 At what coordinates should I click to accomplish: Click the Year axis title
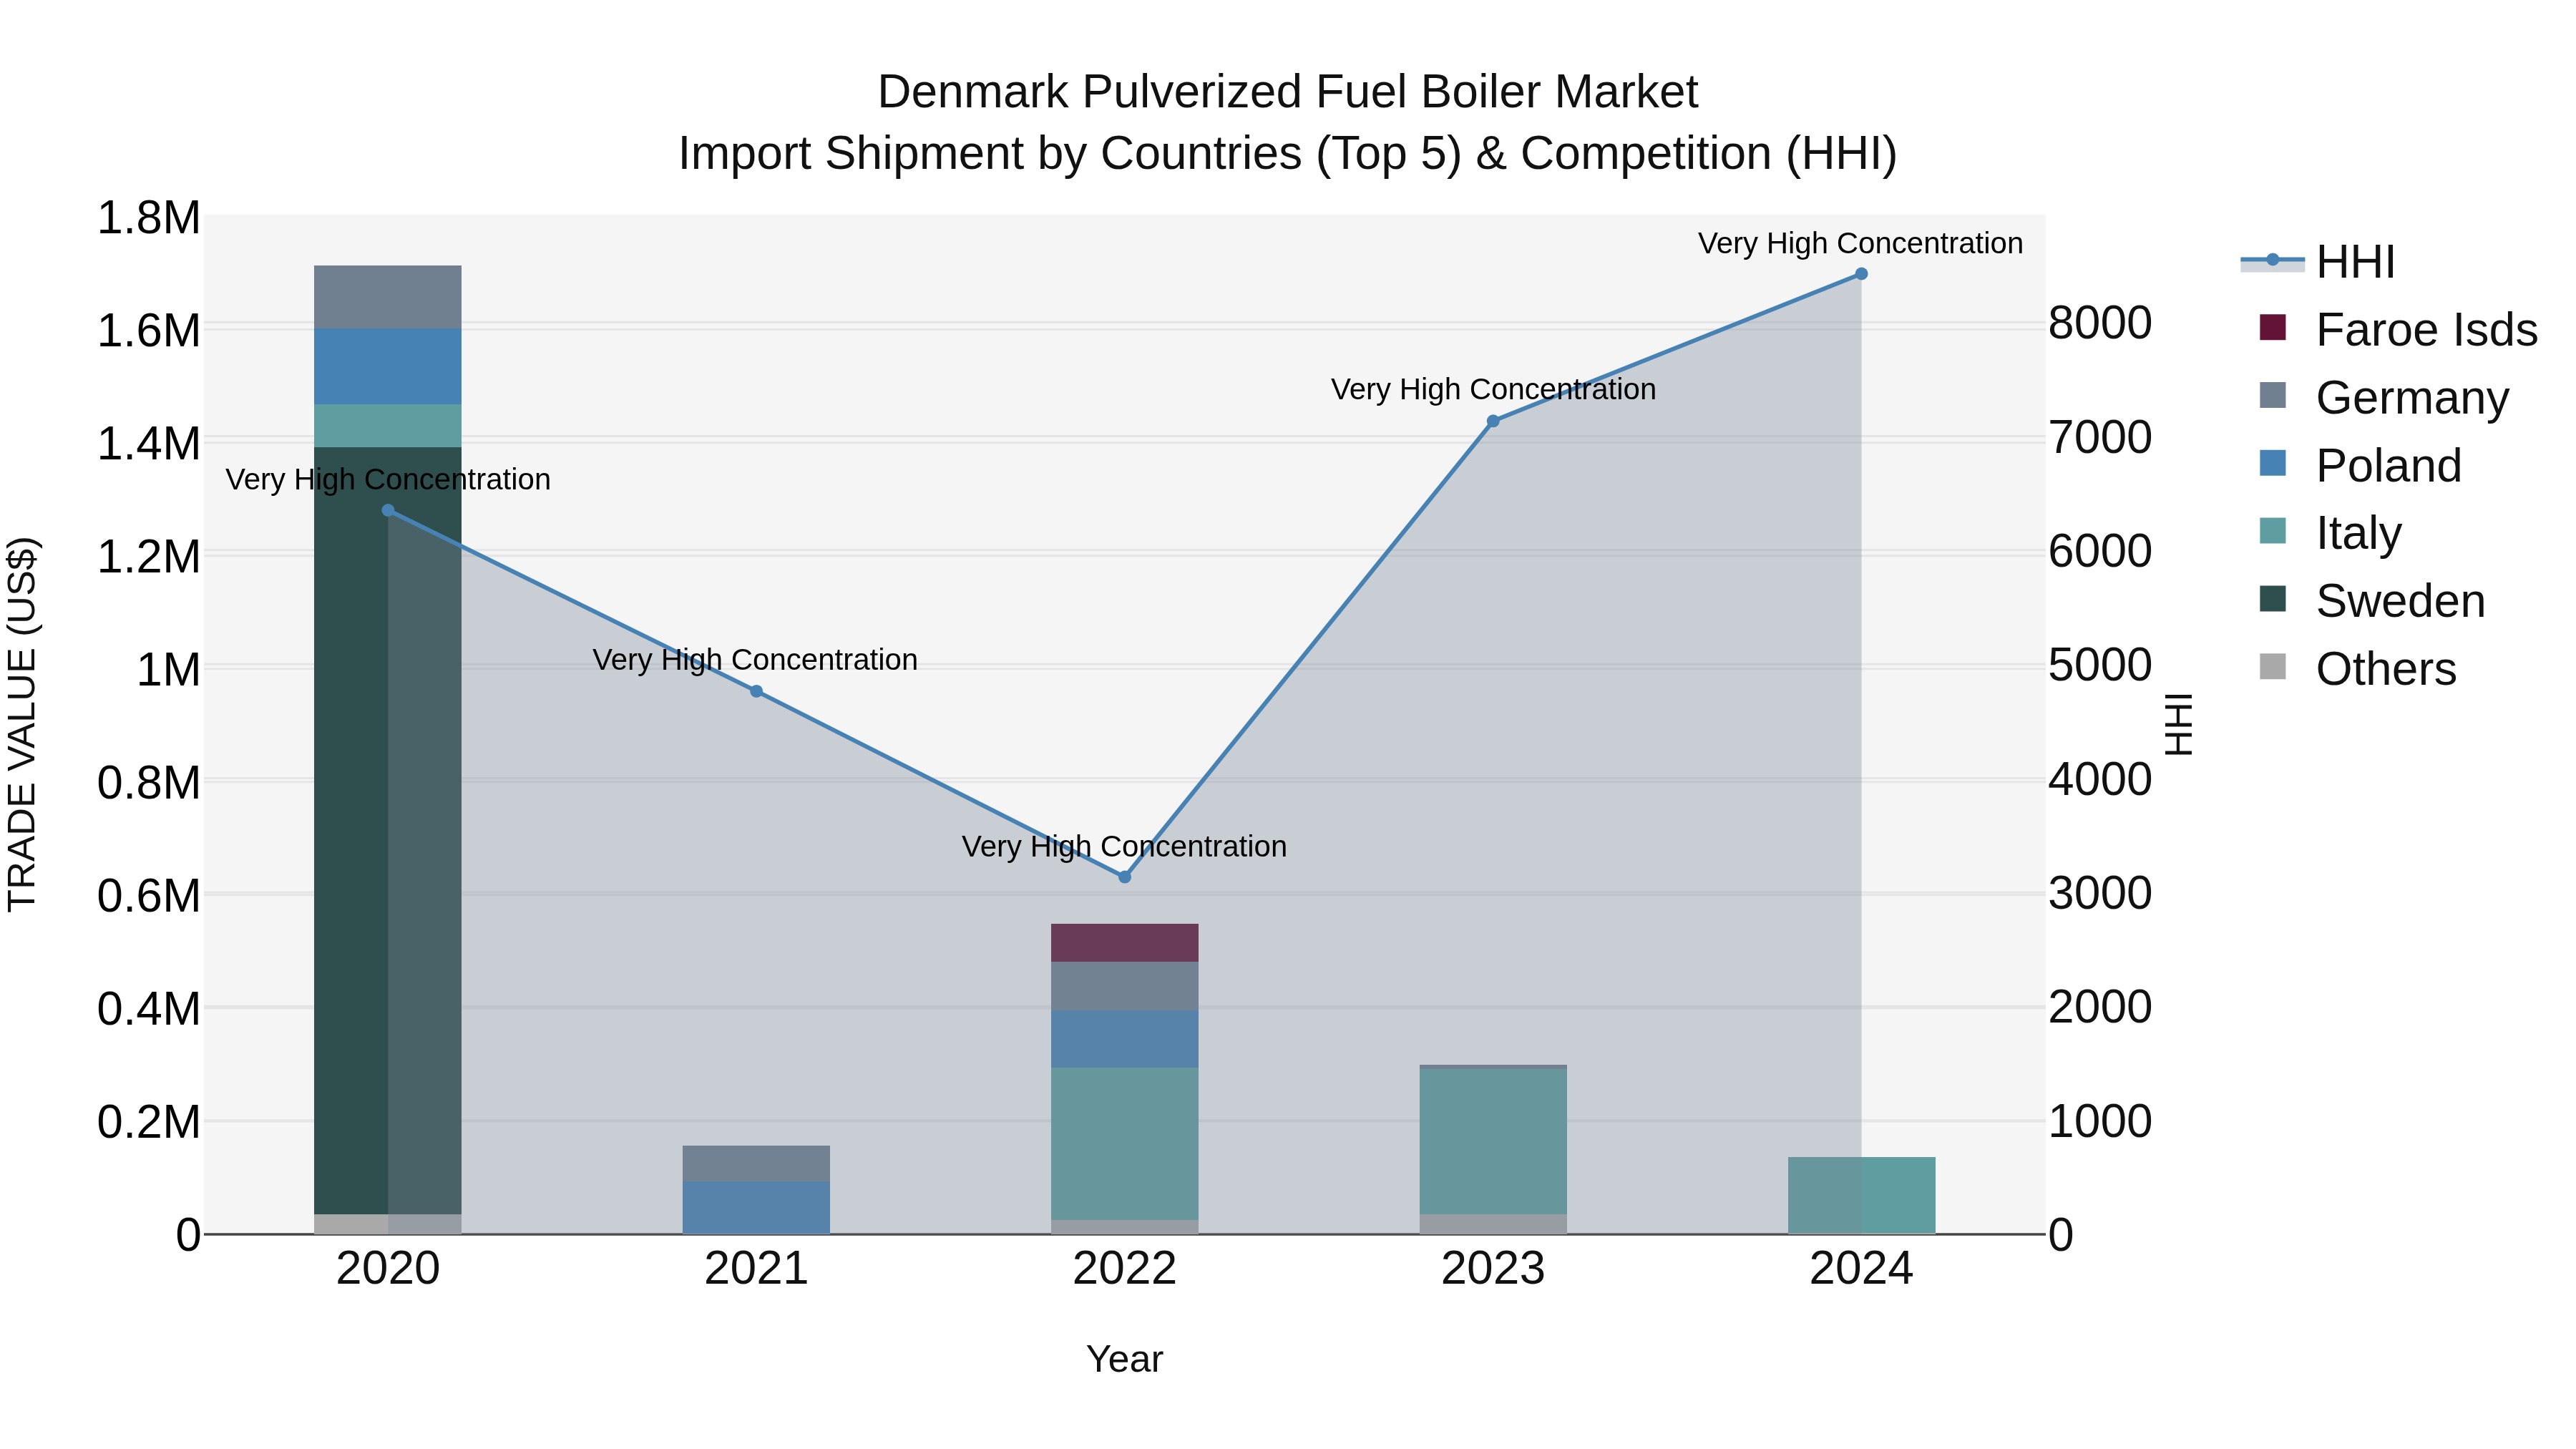[1124, 1359]
